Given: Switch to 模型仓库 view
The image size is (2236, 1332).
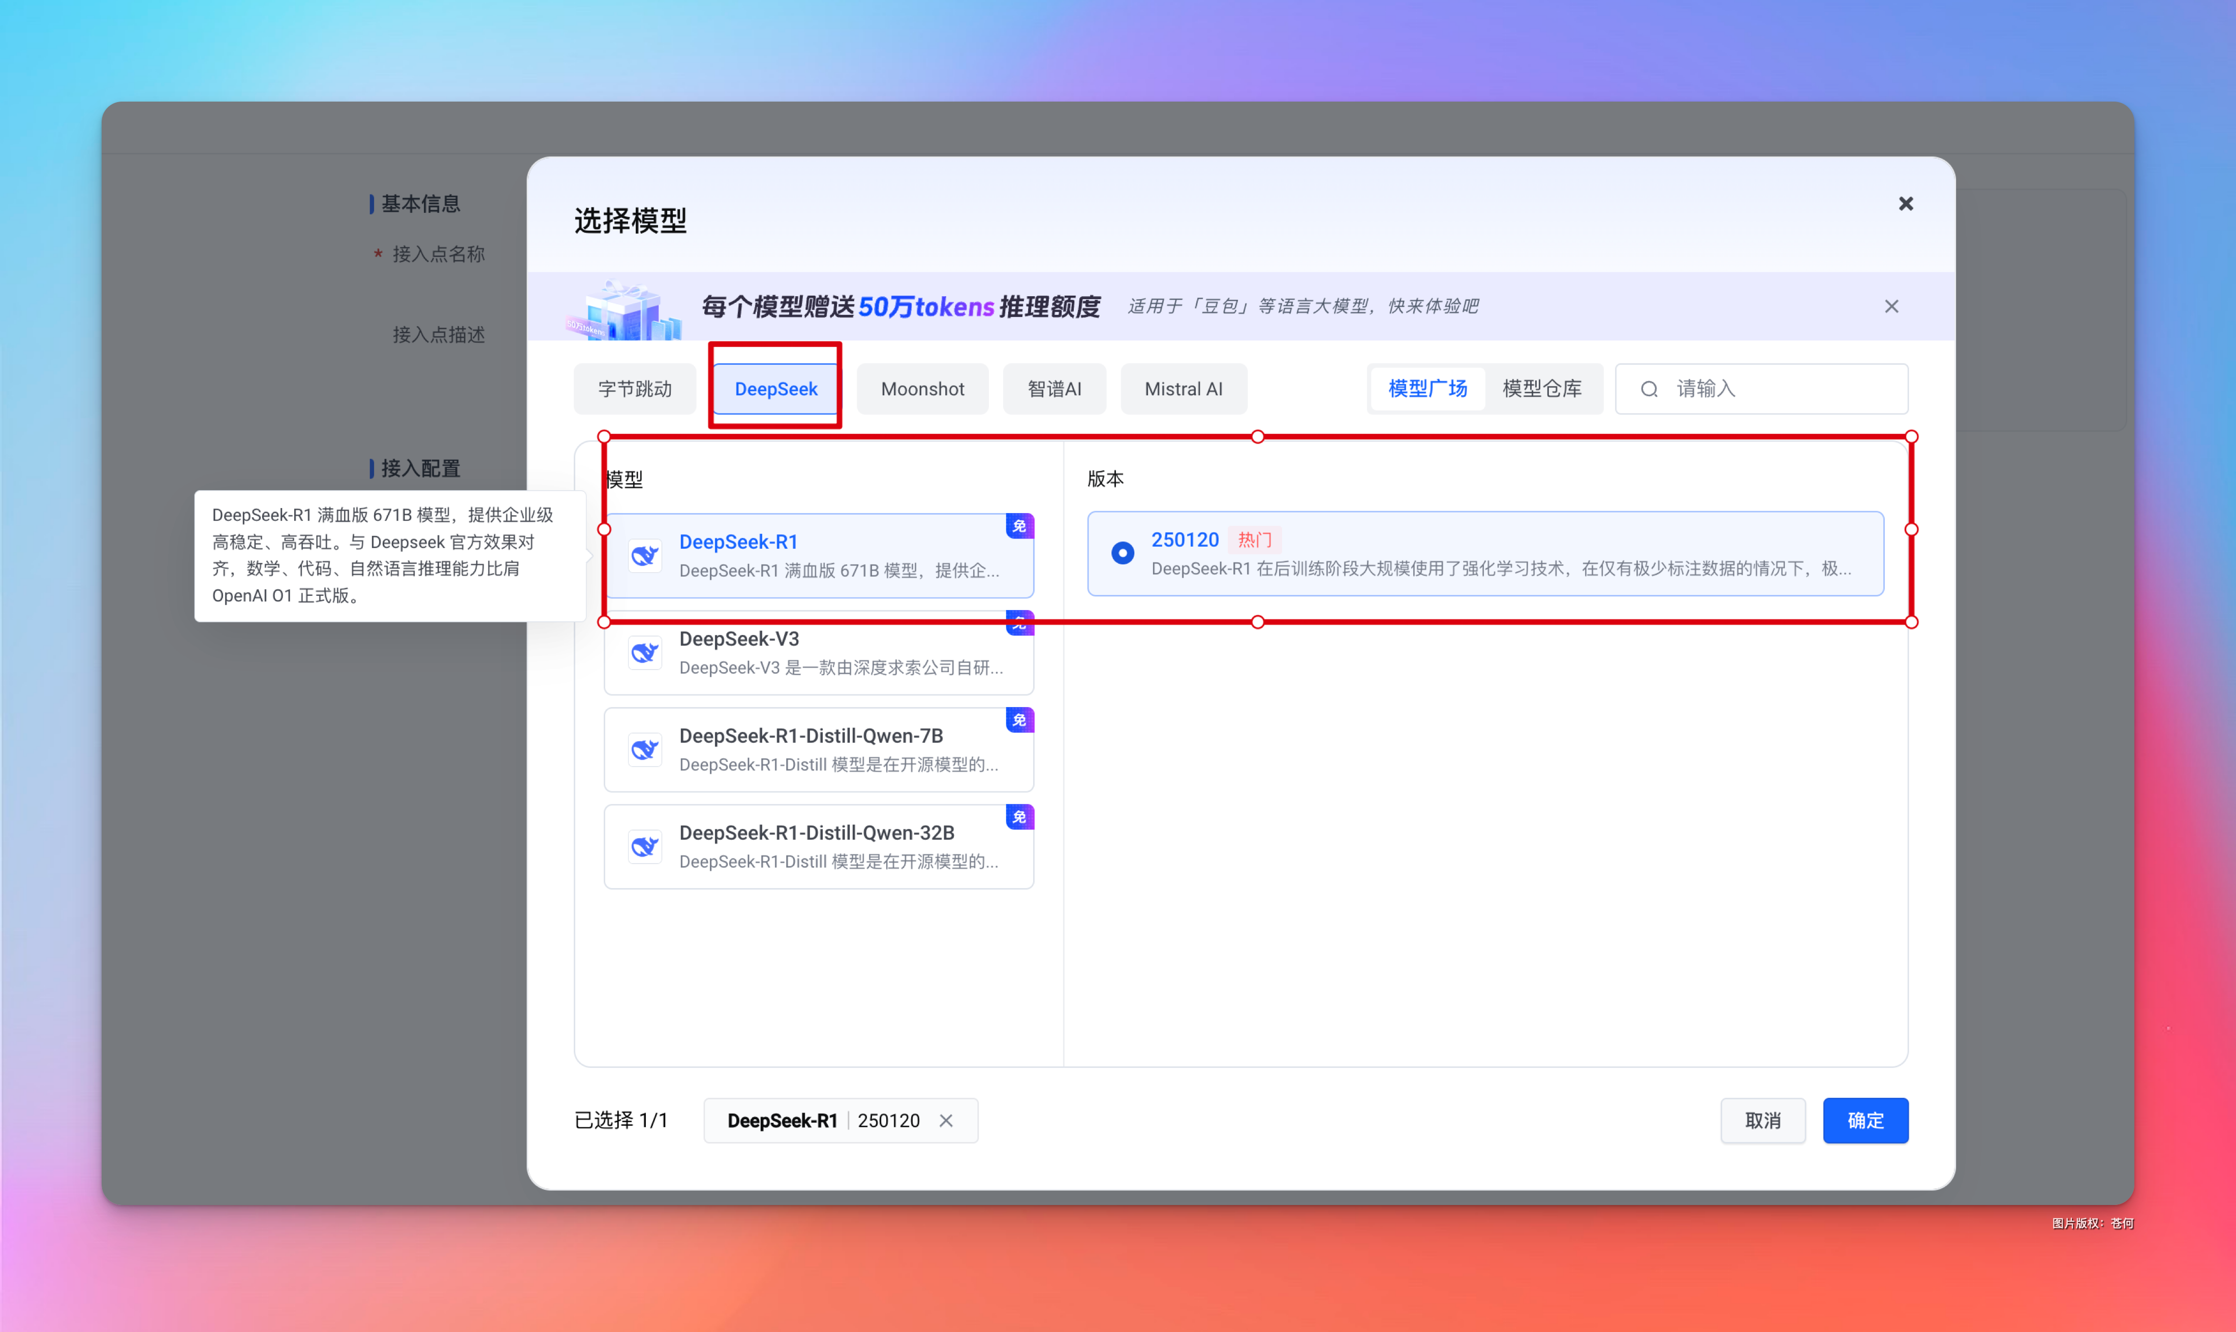Looking at the screenshot, I should pos(1541,389).
